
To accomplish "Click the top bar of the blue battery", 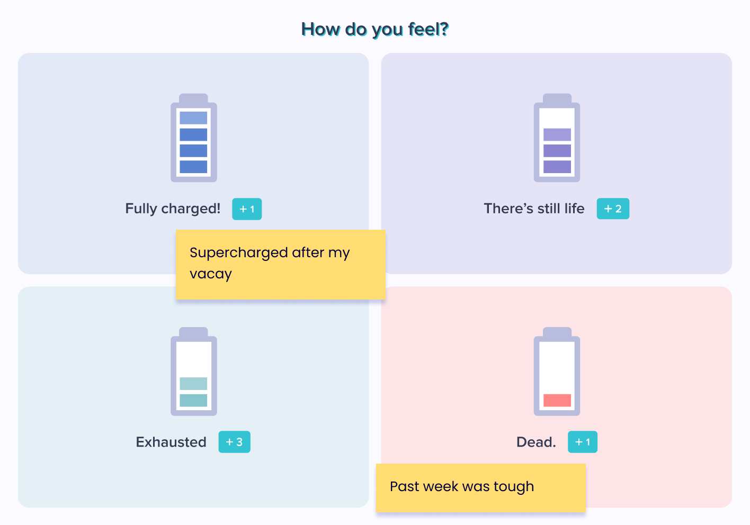I will click(193, 118).
